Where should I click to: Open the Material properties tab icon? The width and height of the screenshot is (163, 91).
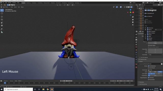point(136,64)
